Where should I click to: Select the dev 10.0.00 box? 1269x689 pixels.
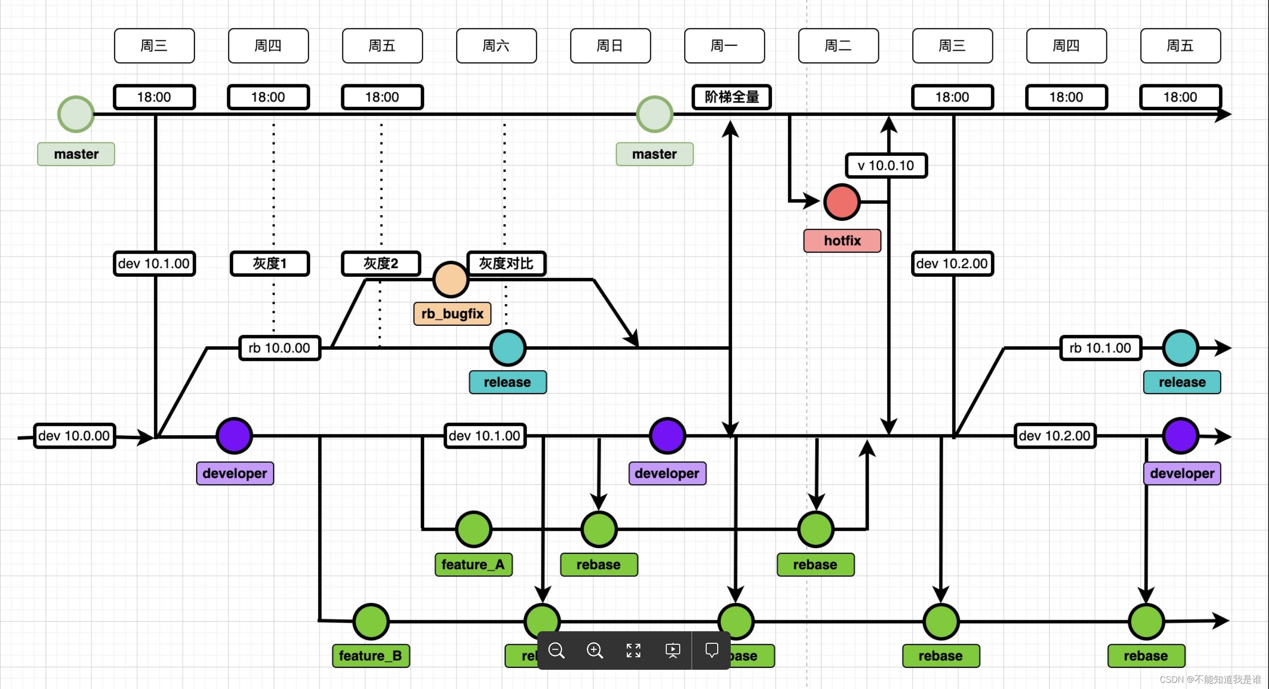coord(75,435)
